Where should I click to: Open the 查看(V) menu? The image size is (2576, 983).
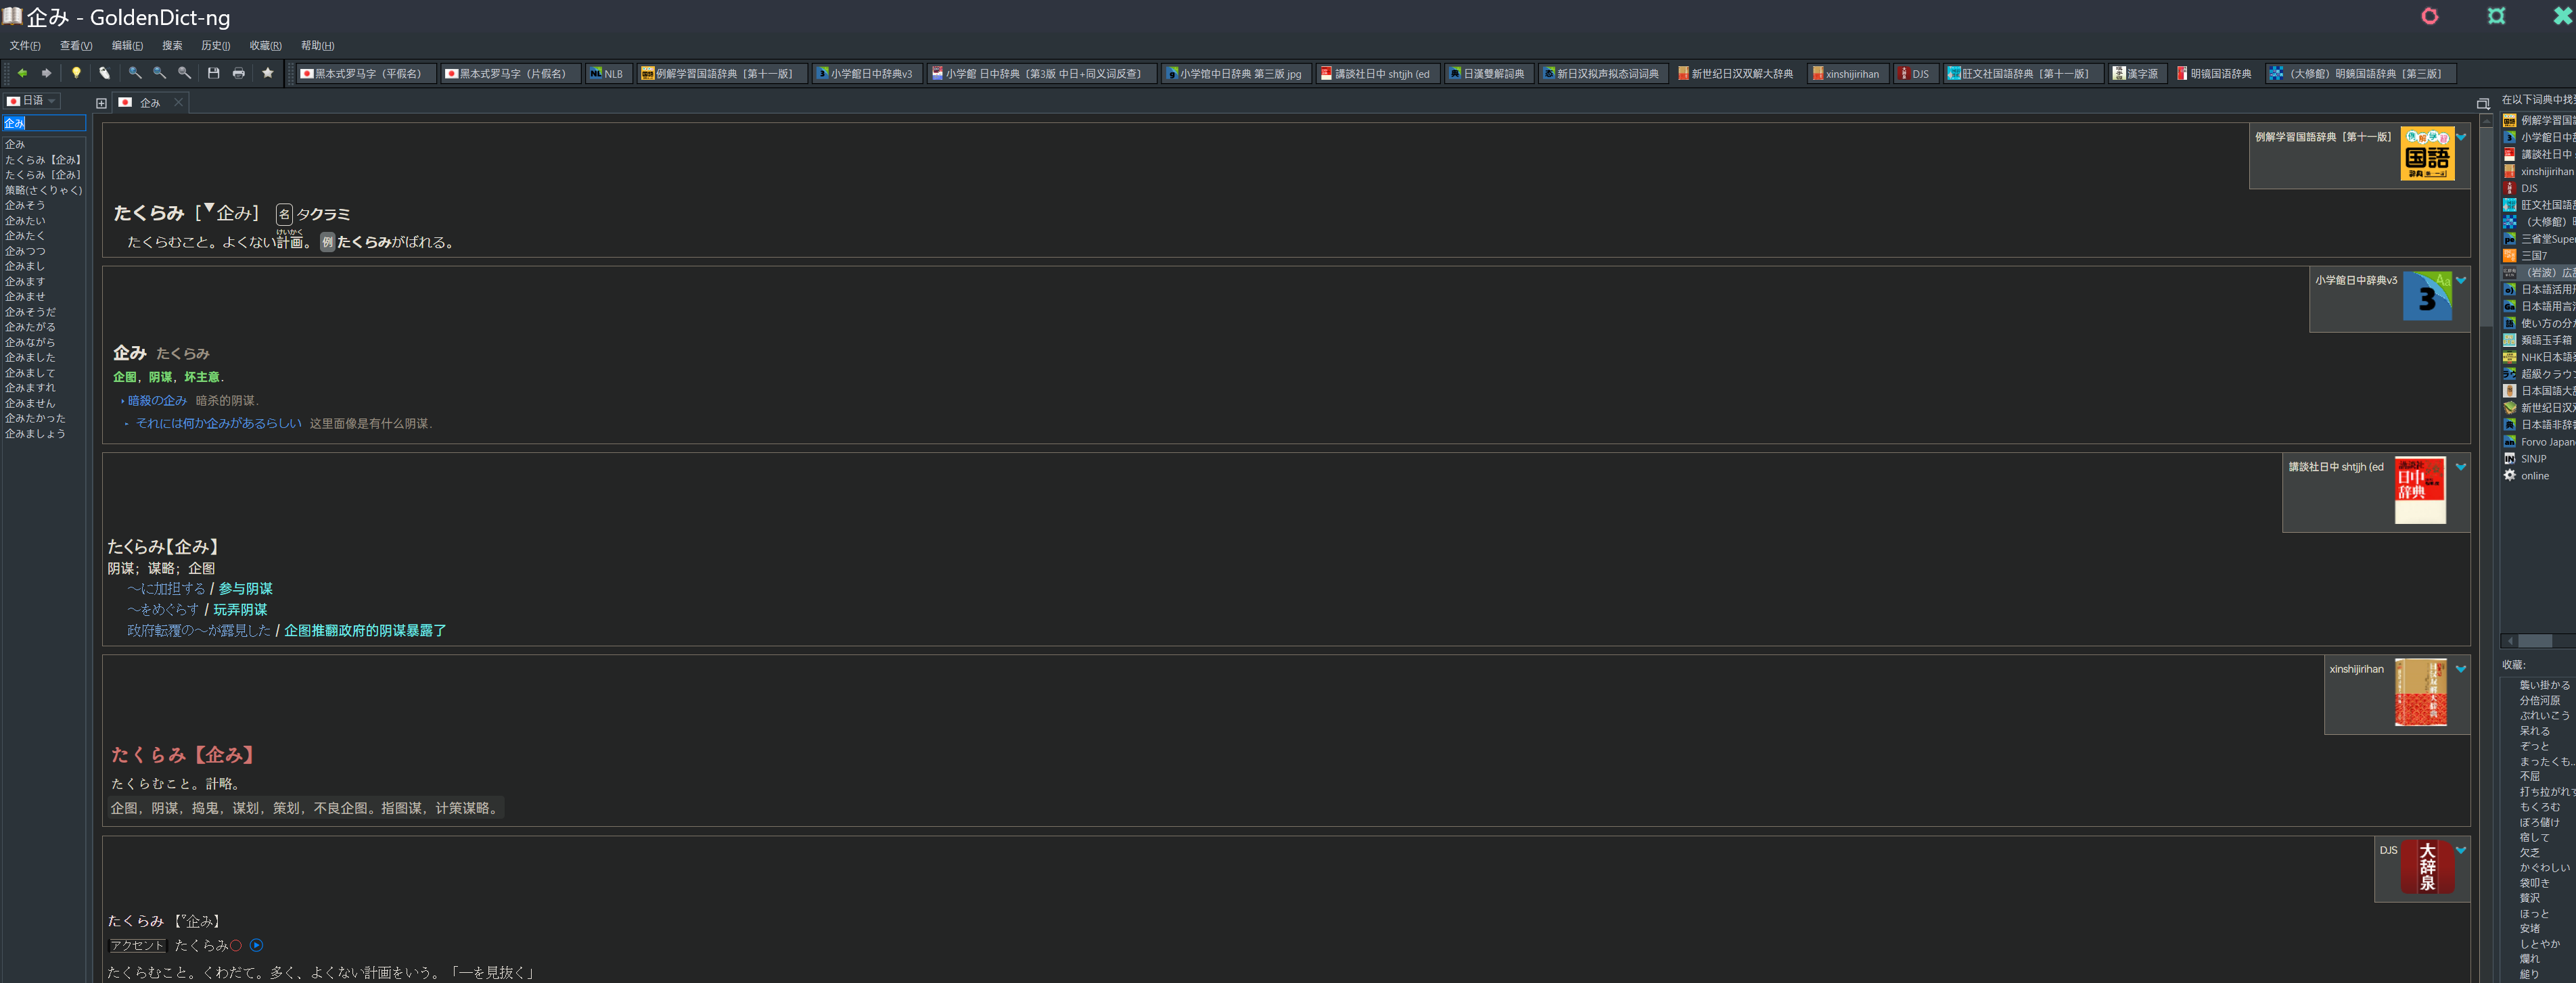click(x=76, y=46)
